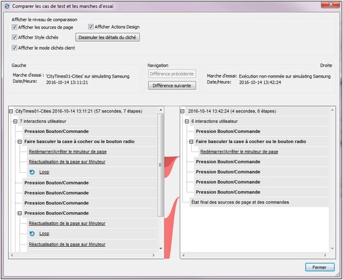Viewport: 343px width, 280px height.
Task: Click the dialog title bar application icon
Action: [x=7, y=6]
